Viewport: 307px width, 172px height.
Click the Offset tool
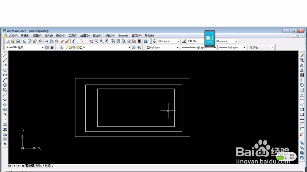(x=302, y=70)
